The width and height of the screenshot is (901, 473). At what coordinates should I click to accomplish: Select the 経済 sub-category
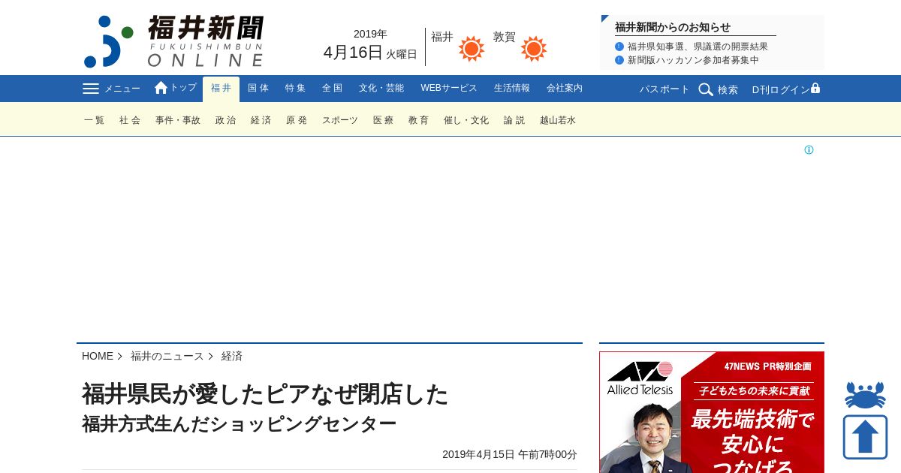[x=261, y=120]
